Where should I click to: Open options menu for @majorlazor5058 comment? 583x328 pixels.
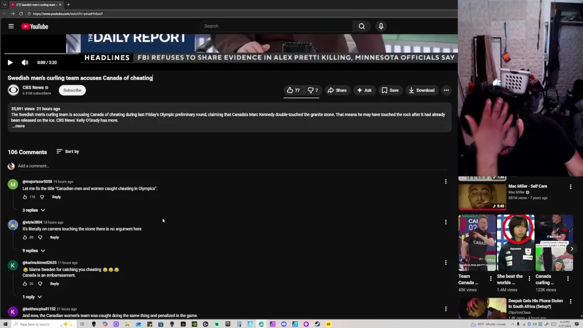(x=446, y=182)
